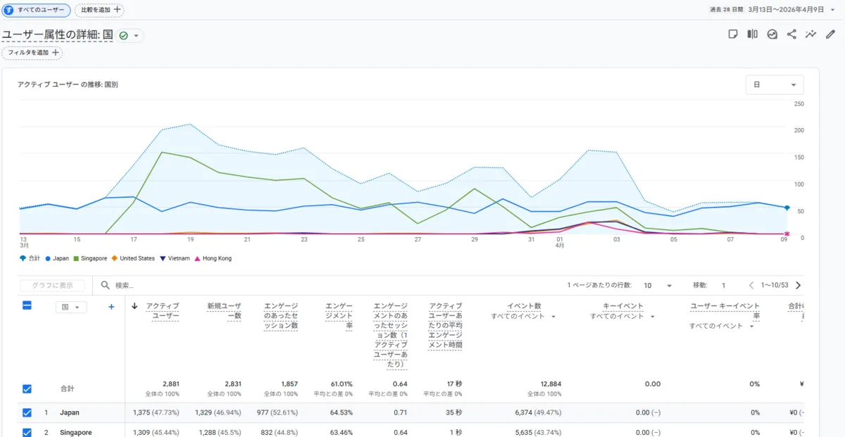Open the annotations note icon

[x=733, y=34]
